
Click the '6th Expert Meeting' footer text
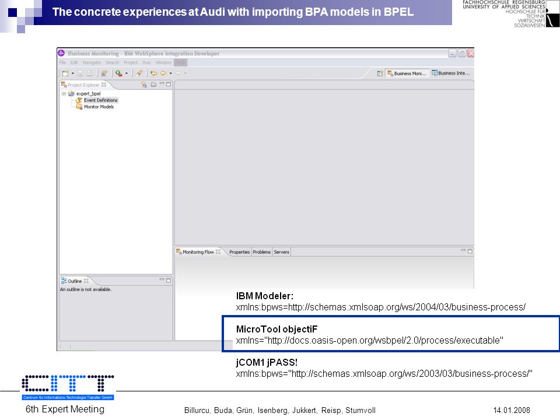tap(65, 409)
